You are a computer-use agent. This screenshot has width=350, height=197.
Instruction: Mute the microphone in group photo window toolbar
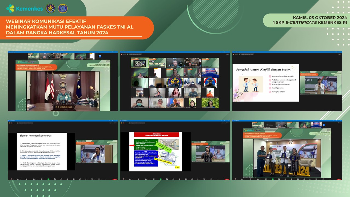click(235, 179)
